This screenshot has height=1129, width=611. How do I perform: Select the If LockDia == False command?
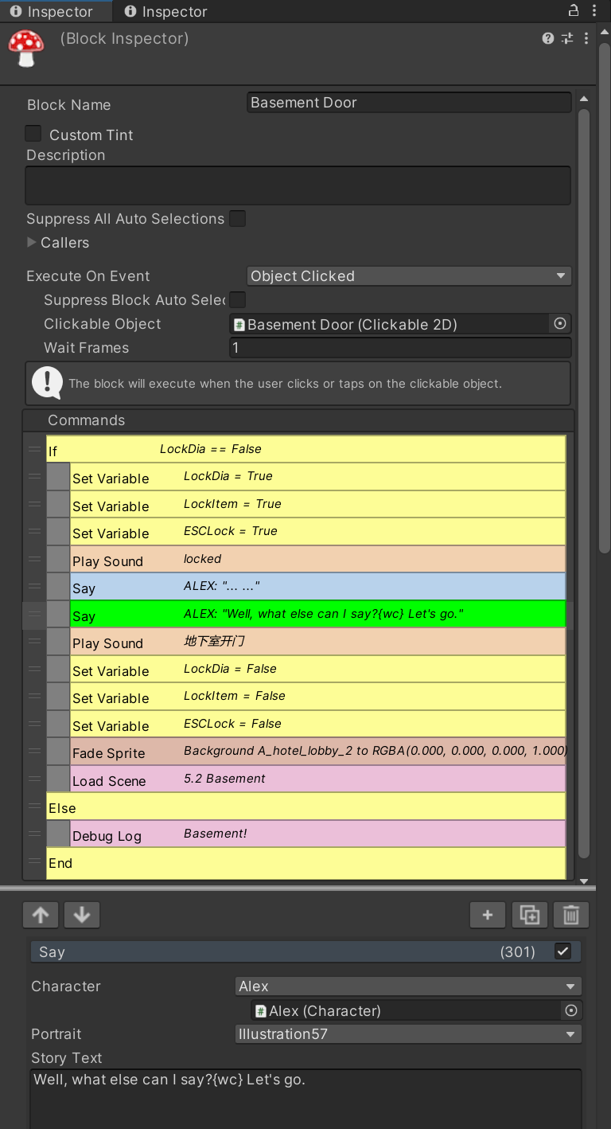(305, 449)
